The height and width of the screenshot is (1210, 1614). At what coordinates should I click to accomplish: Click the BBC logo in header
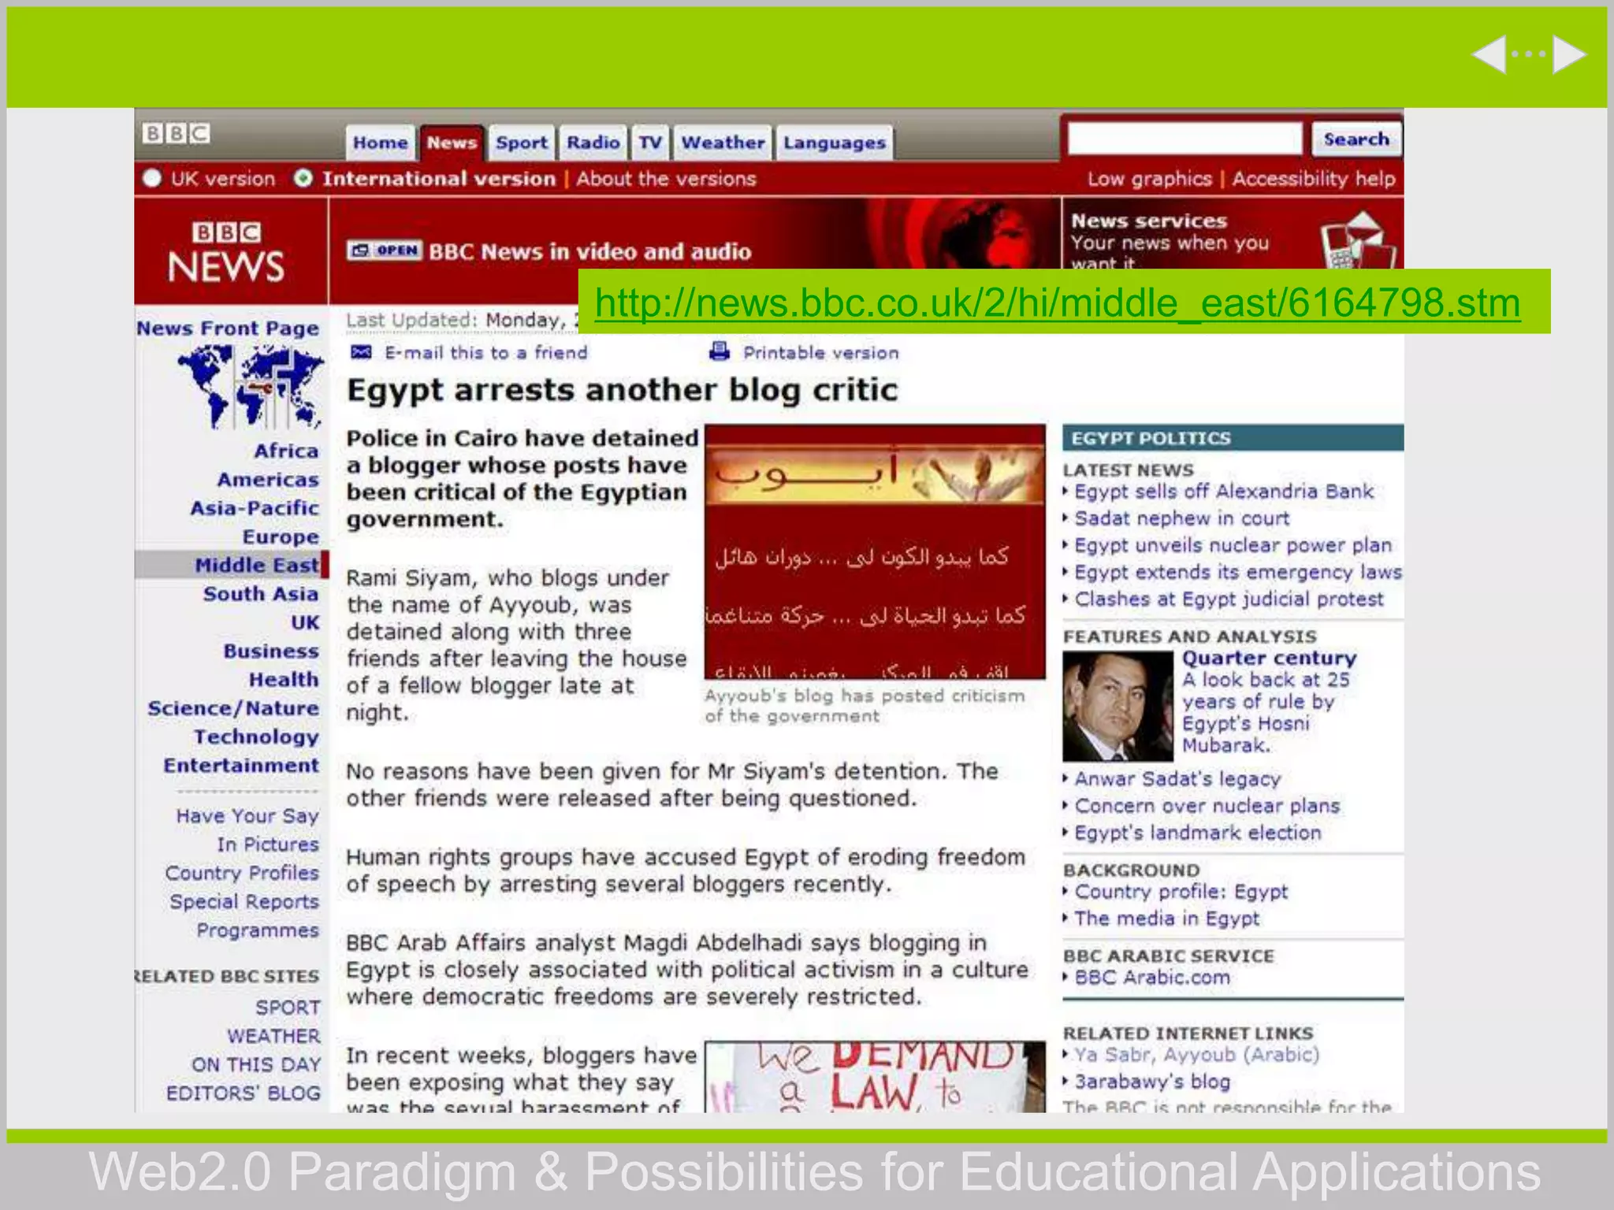pos(177,133)
